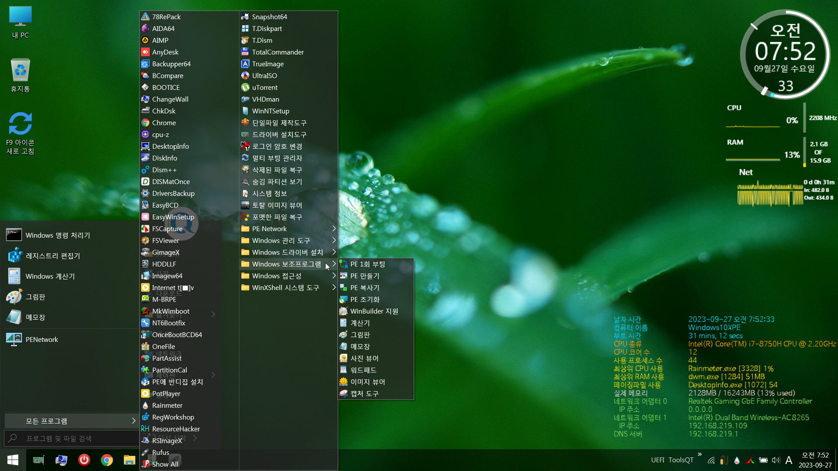This screenshot has height=471, width=838.
Task: Launch the cpu-z icon
Action: click(145, 134)
